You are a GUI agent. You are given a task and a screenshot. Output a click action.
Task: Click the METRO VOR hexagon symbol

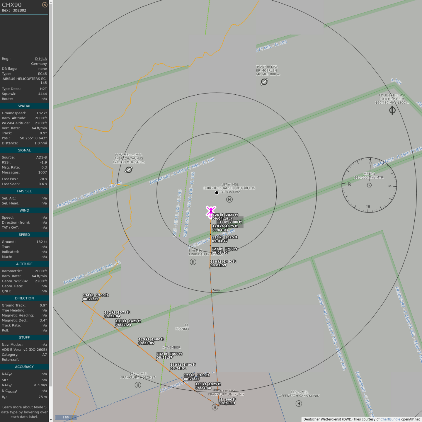pos(369,185)
